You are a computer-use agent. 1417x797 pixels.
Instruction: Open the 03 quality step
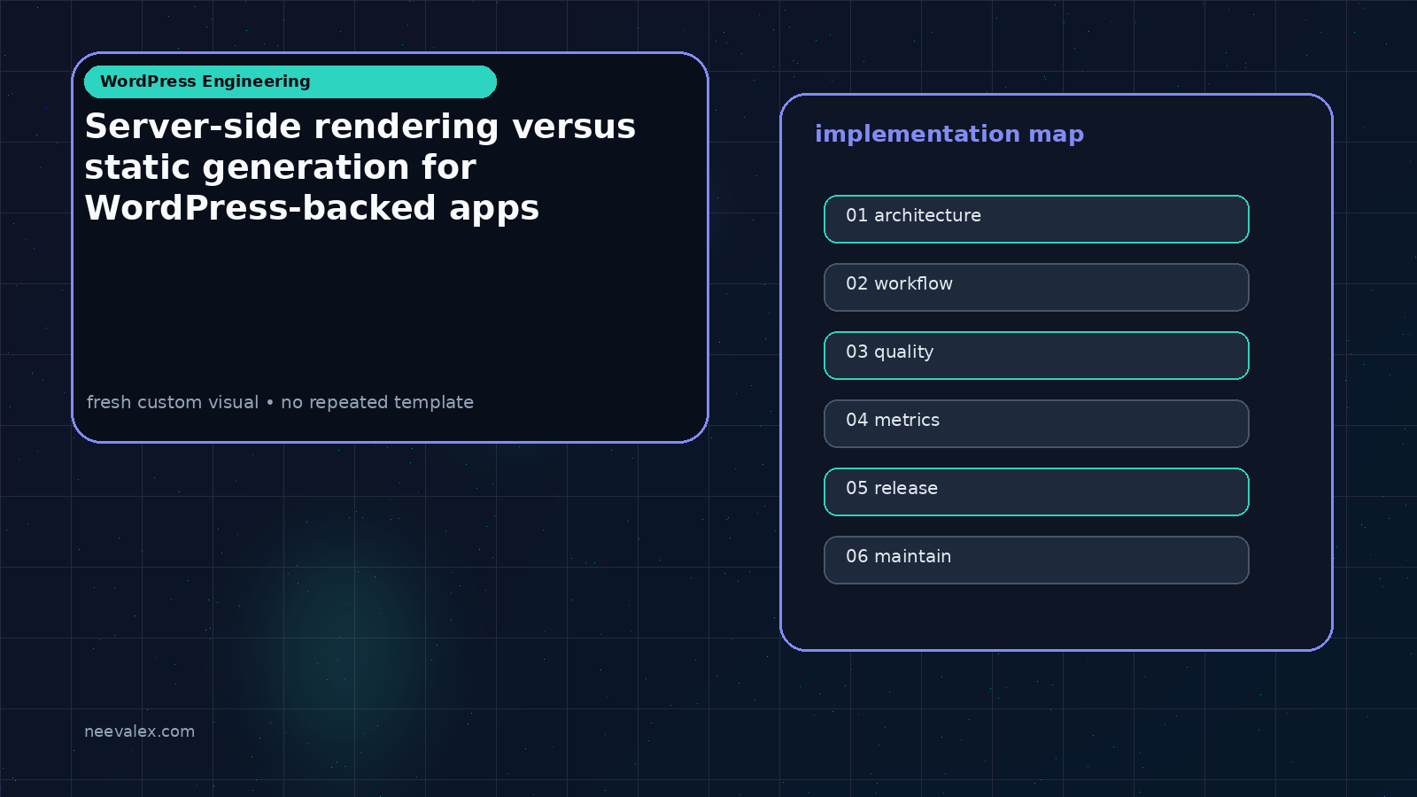[x=1036, y=355]
